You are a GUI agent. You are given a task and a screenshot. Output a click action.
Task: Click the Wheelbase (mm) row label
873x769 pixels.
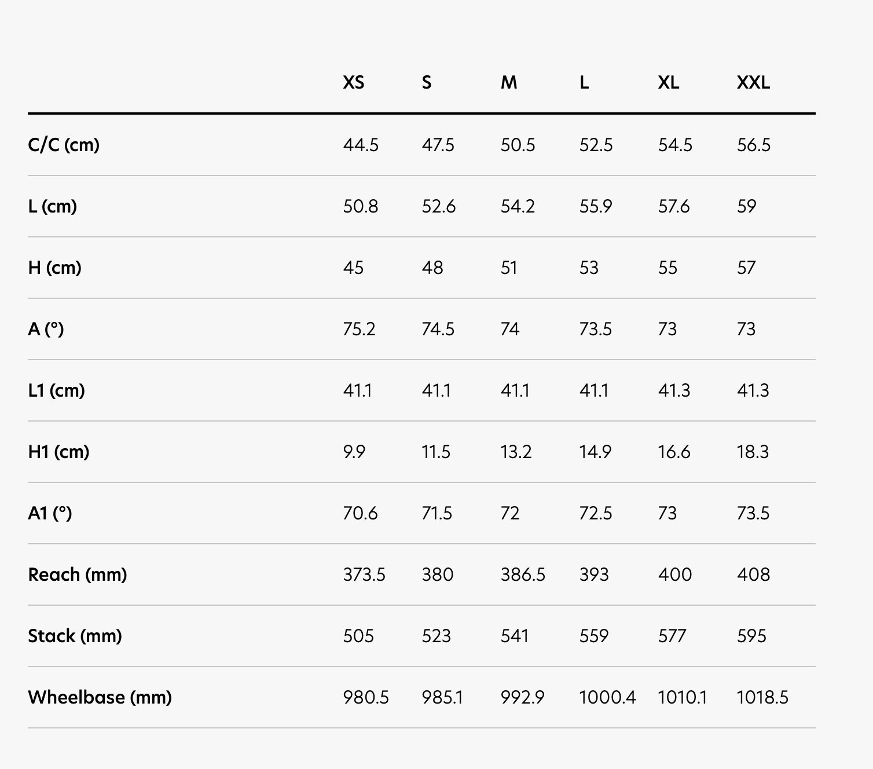point(100,697)
